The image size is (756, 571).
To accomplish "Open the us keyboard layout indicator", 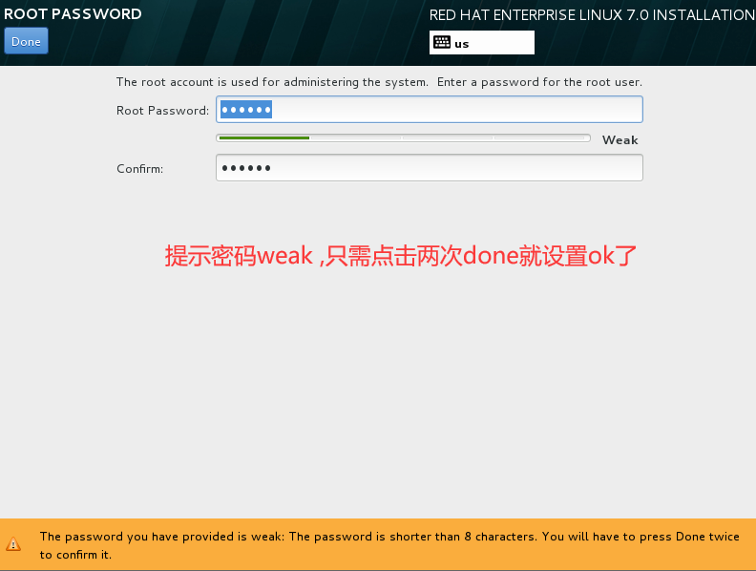I will point(482,43).
